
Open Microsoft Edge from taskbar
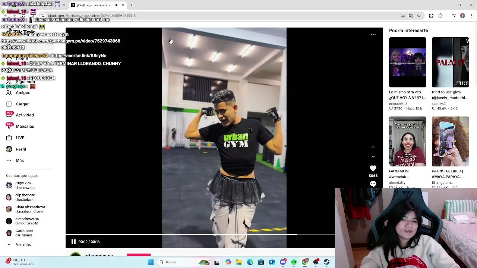(x=250, y=262)
